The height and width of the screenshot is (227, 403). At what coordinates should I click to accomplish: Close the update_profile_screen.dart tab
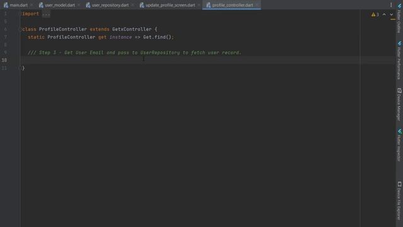(x=199, y=5)
